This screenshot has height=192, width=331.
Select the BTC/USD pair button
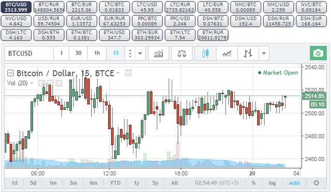tap(16, 7)
